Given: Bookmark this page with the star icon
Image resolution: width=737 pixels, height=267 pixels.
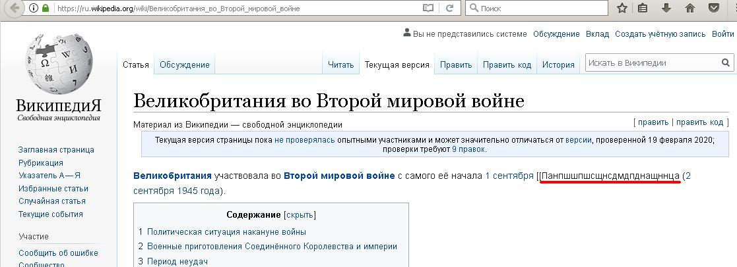Looking at the screenshot, I should [x=622, y=9].
